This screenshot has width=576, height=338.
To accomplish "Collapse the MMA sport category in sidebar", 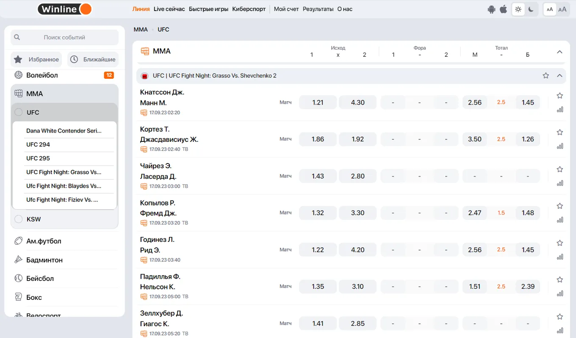I will pyautogui.click(x=64, y=94).
